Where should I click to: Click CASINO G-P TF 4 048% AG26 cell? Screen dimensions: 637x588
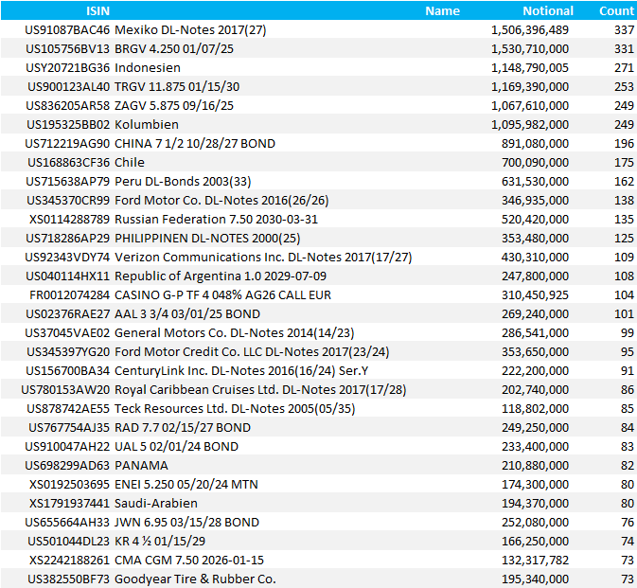point(222,295)
